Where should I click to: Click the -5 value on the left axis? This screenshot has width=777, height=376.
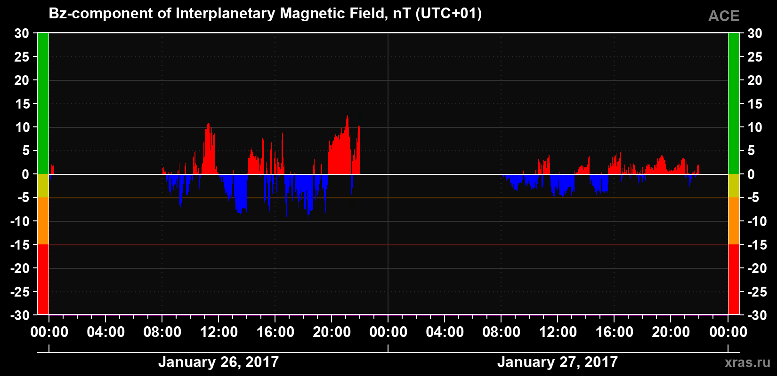[x=24, y=198]
